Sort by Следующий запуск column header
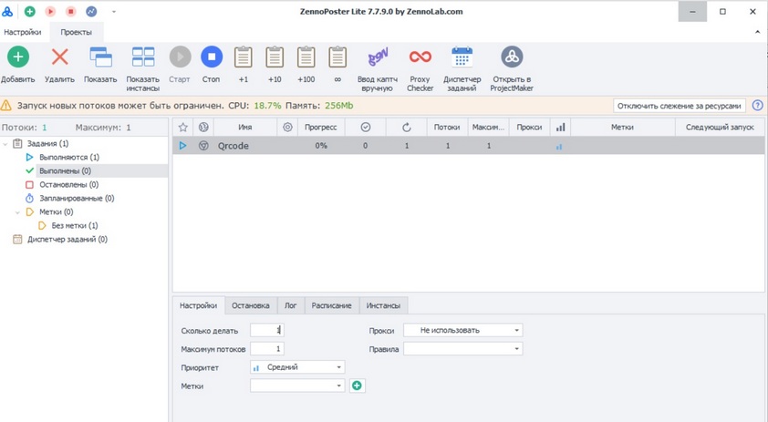 click(x=720, y=127)
